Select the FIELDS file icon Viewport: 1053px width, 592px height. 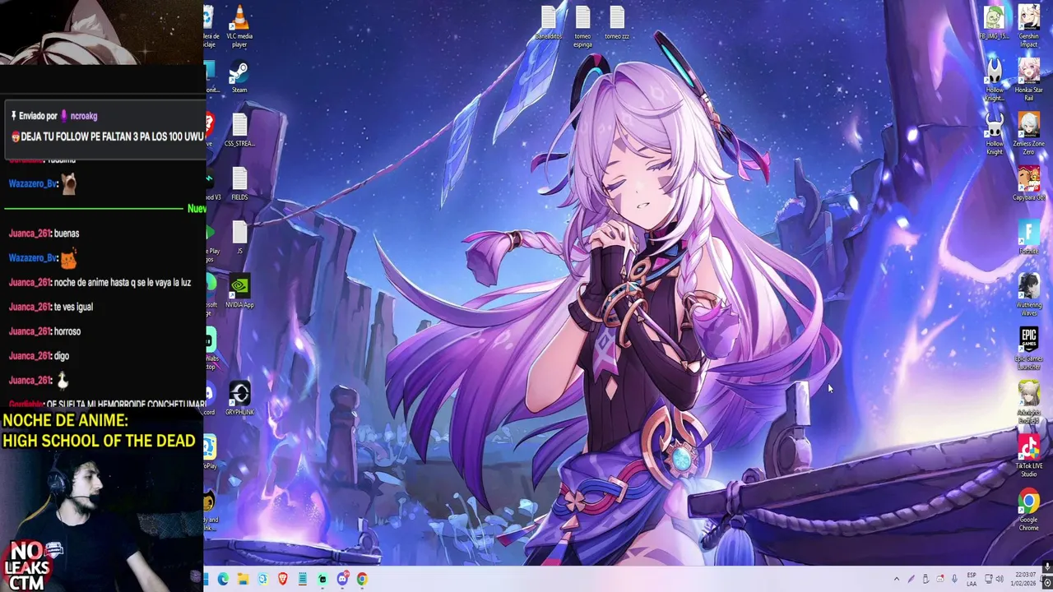pos(239,185)
